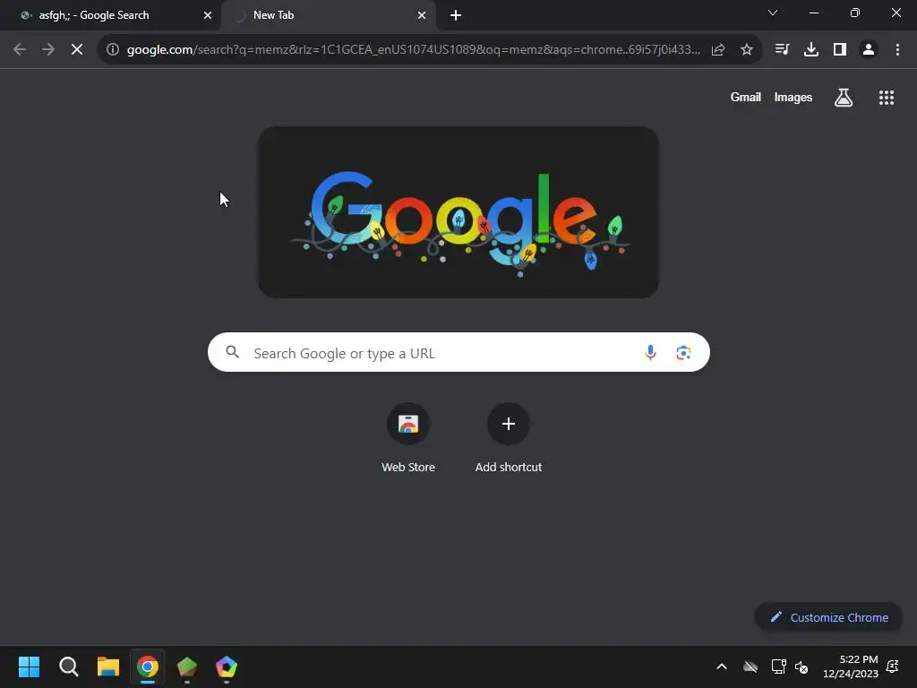Screen dimensions: 917x688
Task: Search by image with Google Lens
Action: [x=683, y=352]
